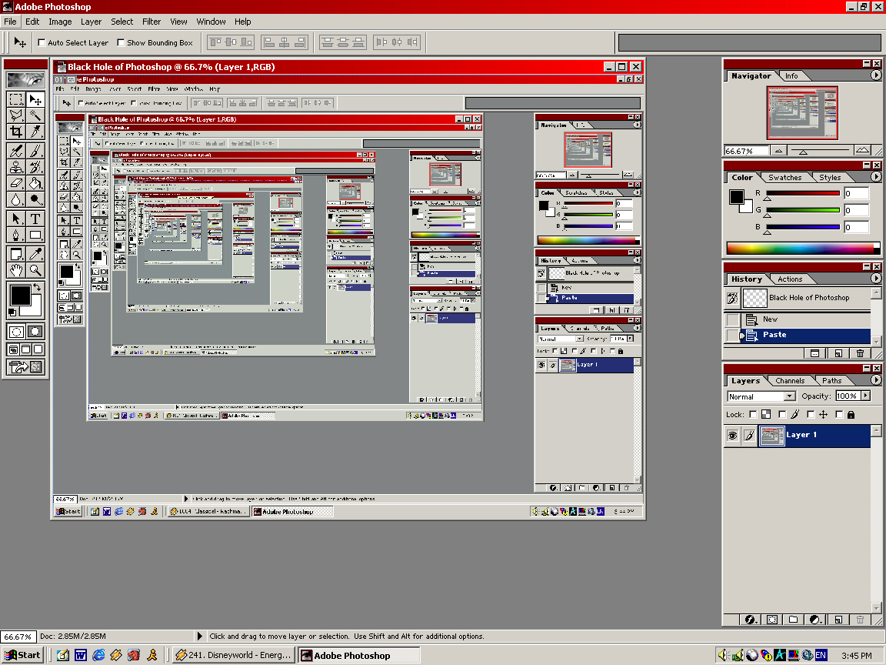Open the History palette flyout menu
This screenshot has height=665, width=886.
(876, 278)
